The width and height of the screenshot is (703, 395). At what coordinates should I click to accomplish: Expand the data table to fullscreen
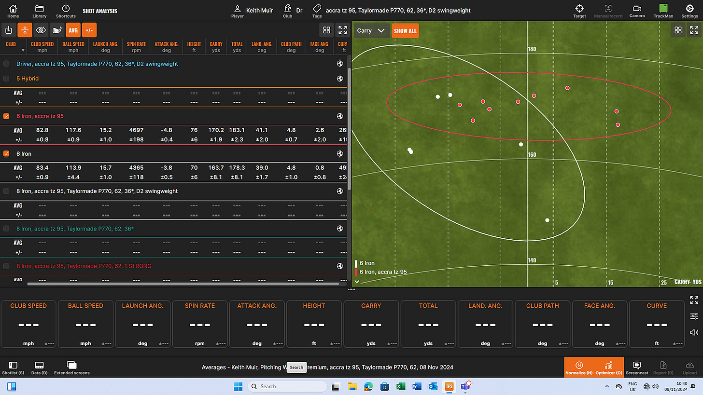tap(343, 30)
